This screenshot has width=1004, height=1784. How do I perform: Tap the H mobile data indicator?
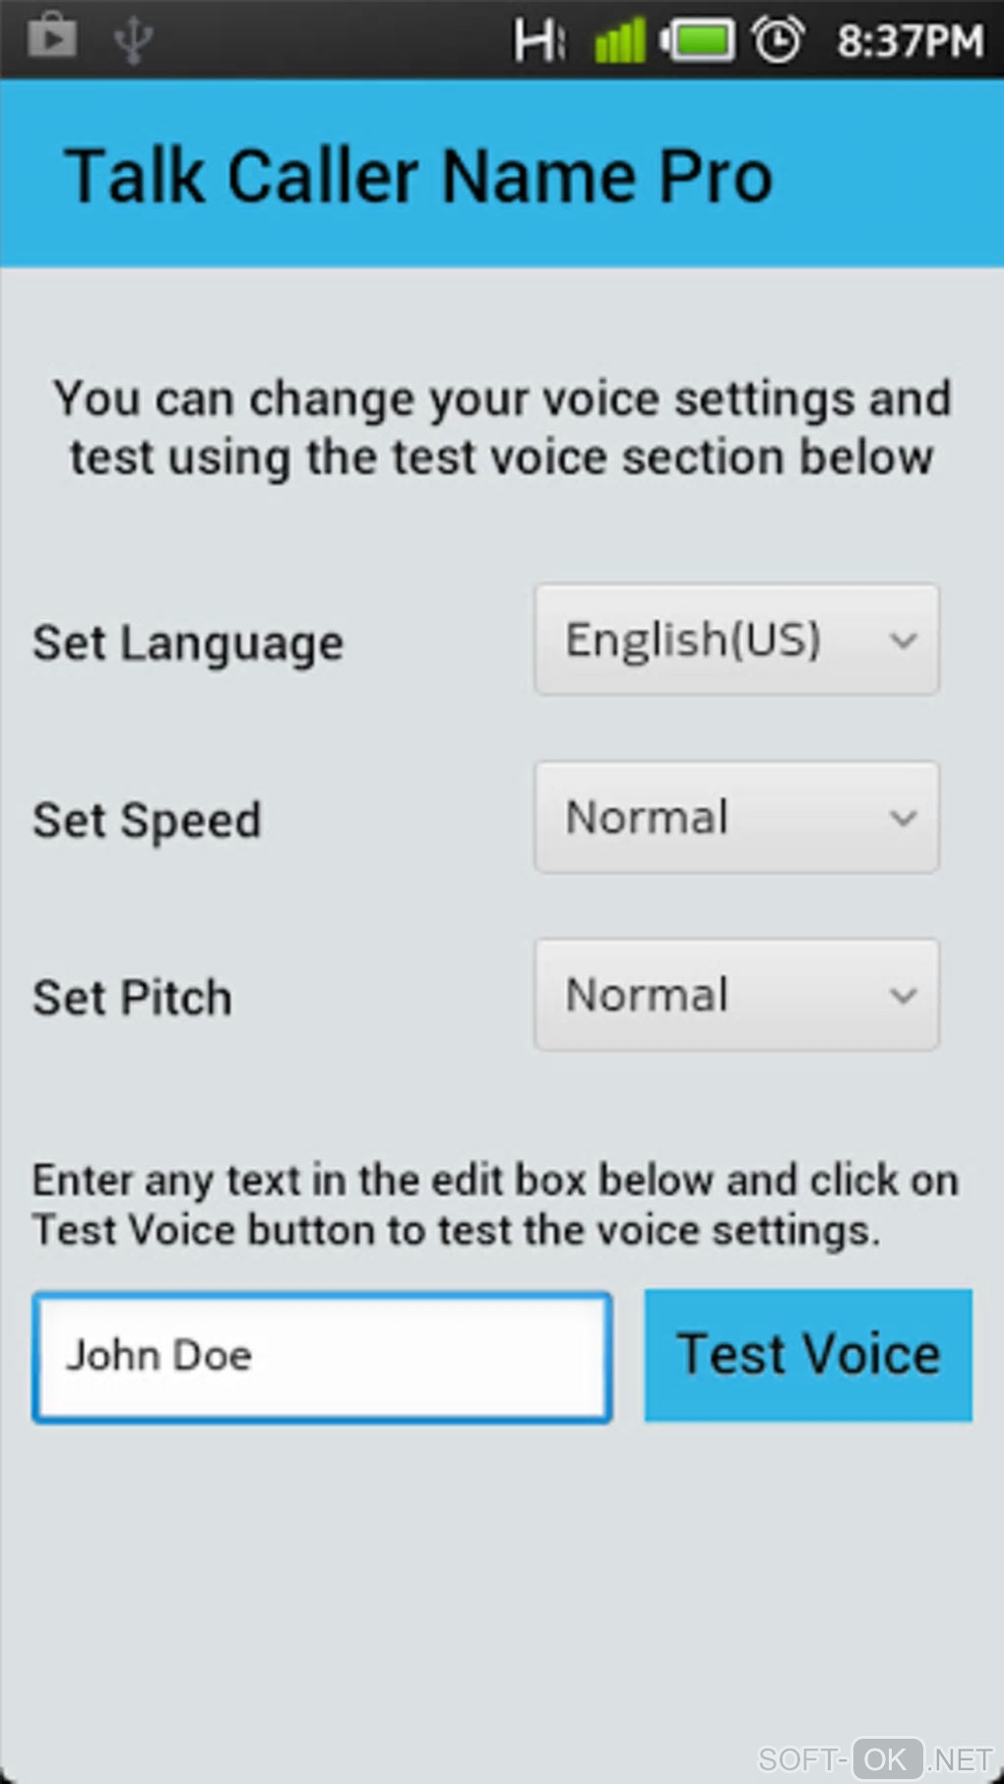(x=538, y=41)
